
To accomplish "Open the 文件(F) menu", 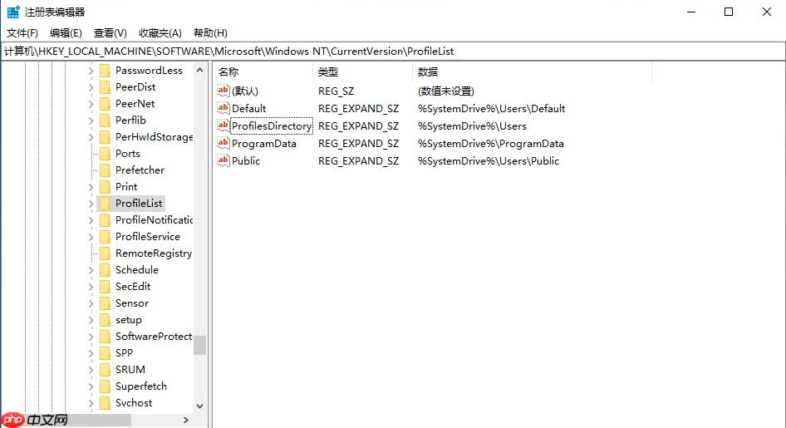I will [x=22, y=33].
